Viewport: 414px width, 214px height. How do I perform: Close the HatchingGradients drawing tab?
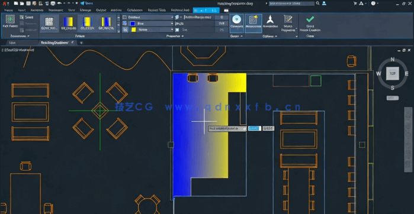(x=73, y=42)
